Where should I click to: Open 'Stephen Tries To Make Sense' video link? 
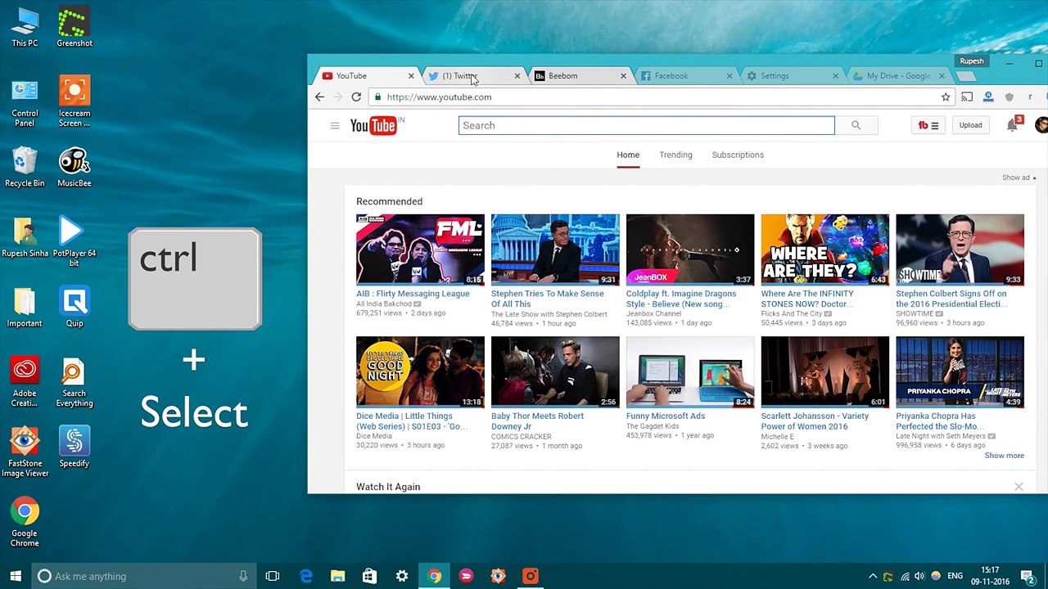click(x=547, y=299)
